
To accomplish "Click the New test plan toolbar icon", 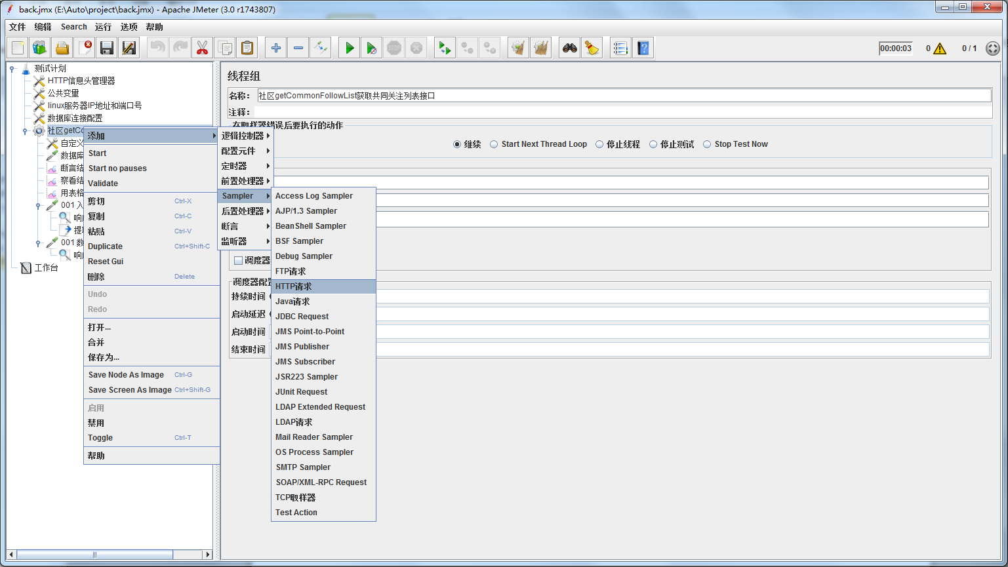I will 18,48.
